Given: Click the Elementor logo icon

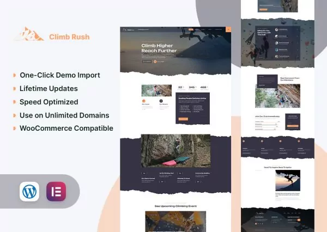Looking at the screenshot, I should tap(56, 192).
